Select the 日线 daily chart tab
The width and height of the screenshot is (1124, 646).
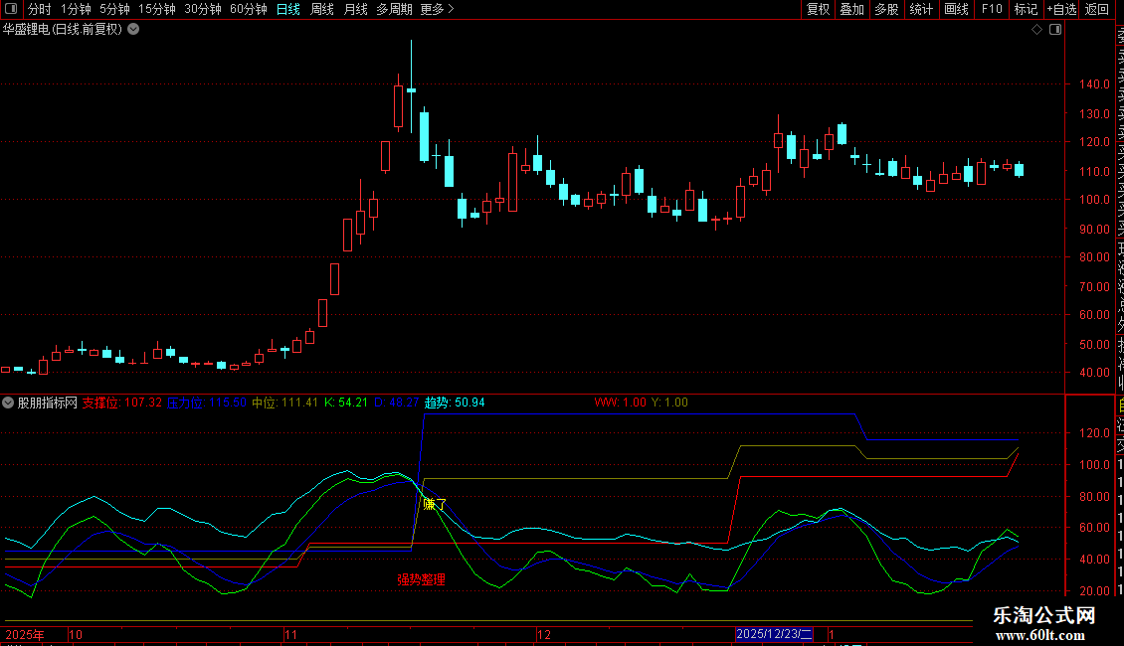288,9
